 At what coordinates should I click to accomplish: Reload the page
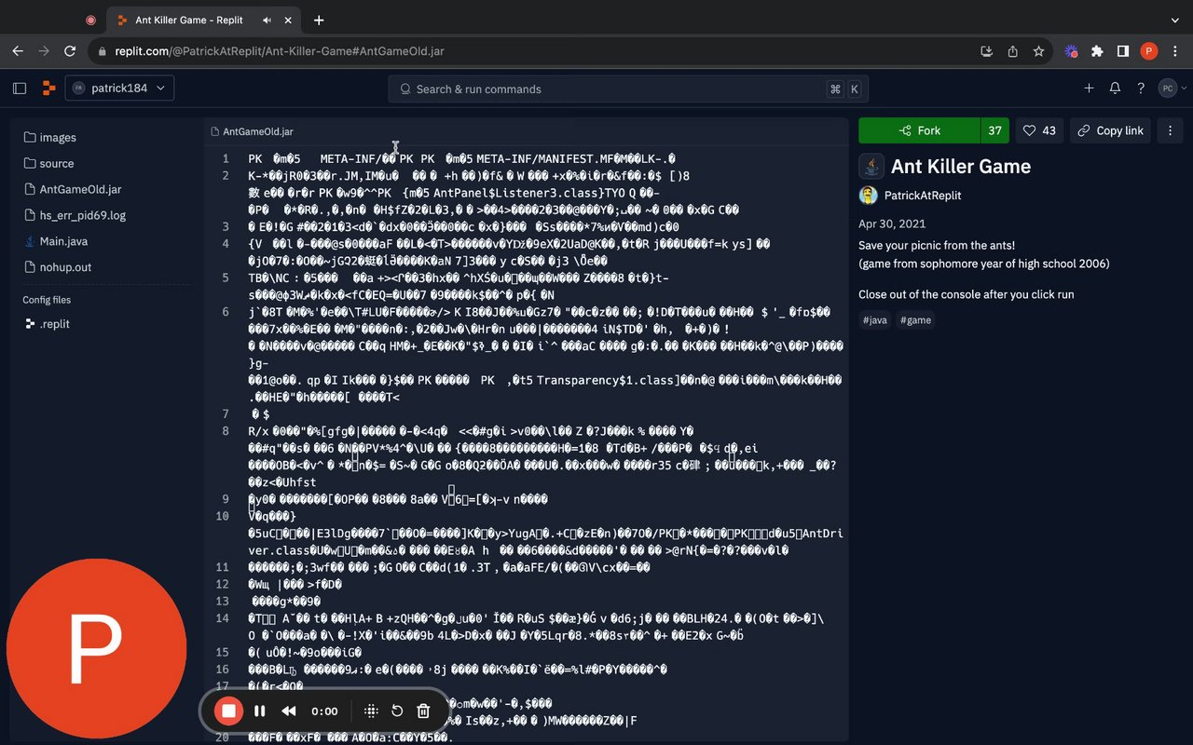click(x=70, y=51)
